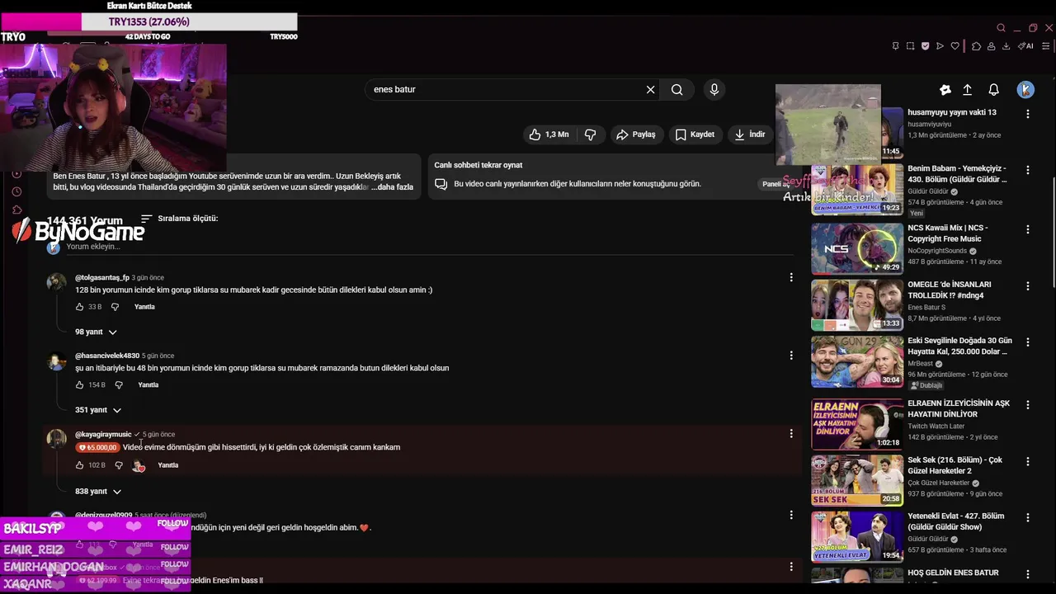
Task: Click the Kaydet save button
Action: 695,134
